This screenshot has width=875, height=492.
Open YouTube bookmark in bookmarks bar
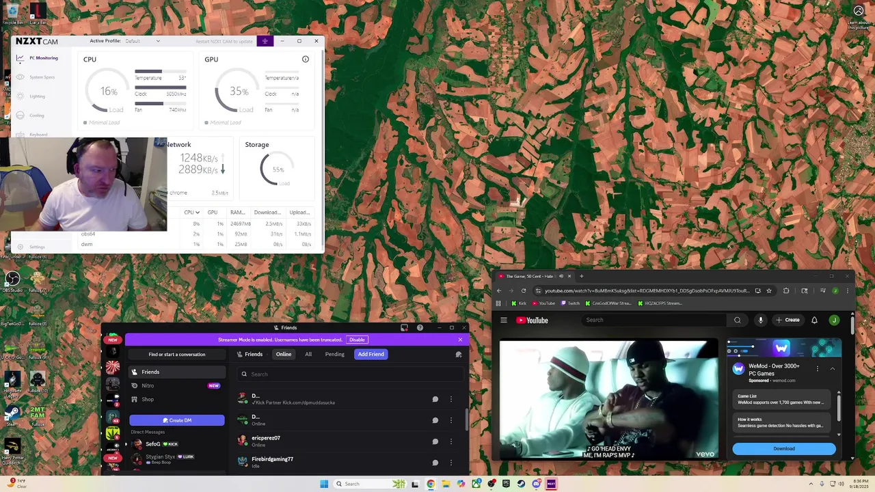543,303
